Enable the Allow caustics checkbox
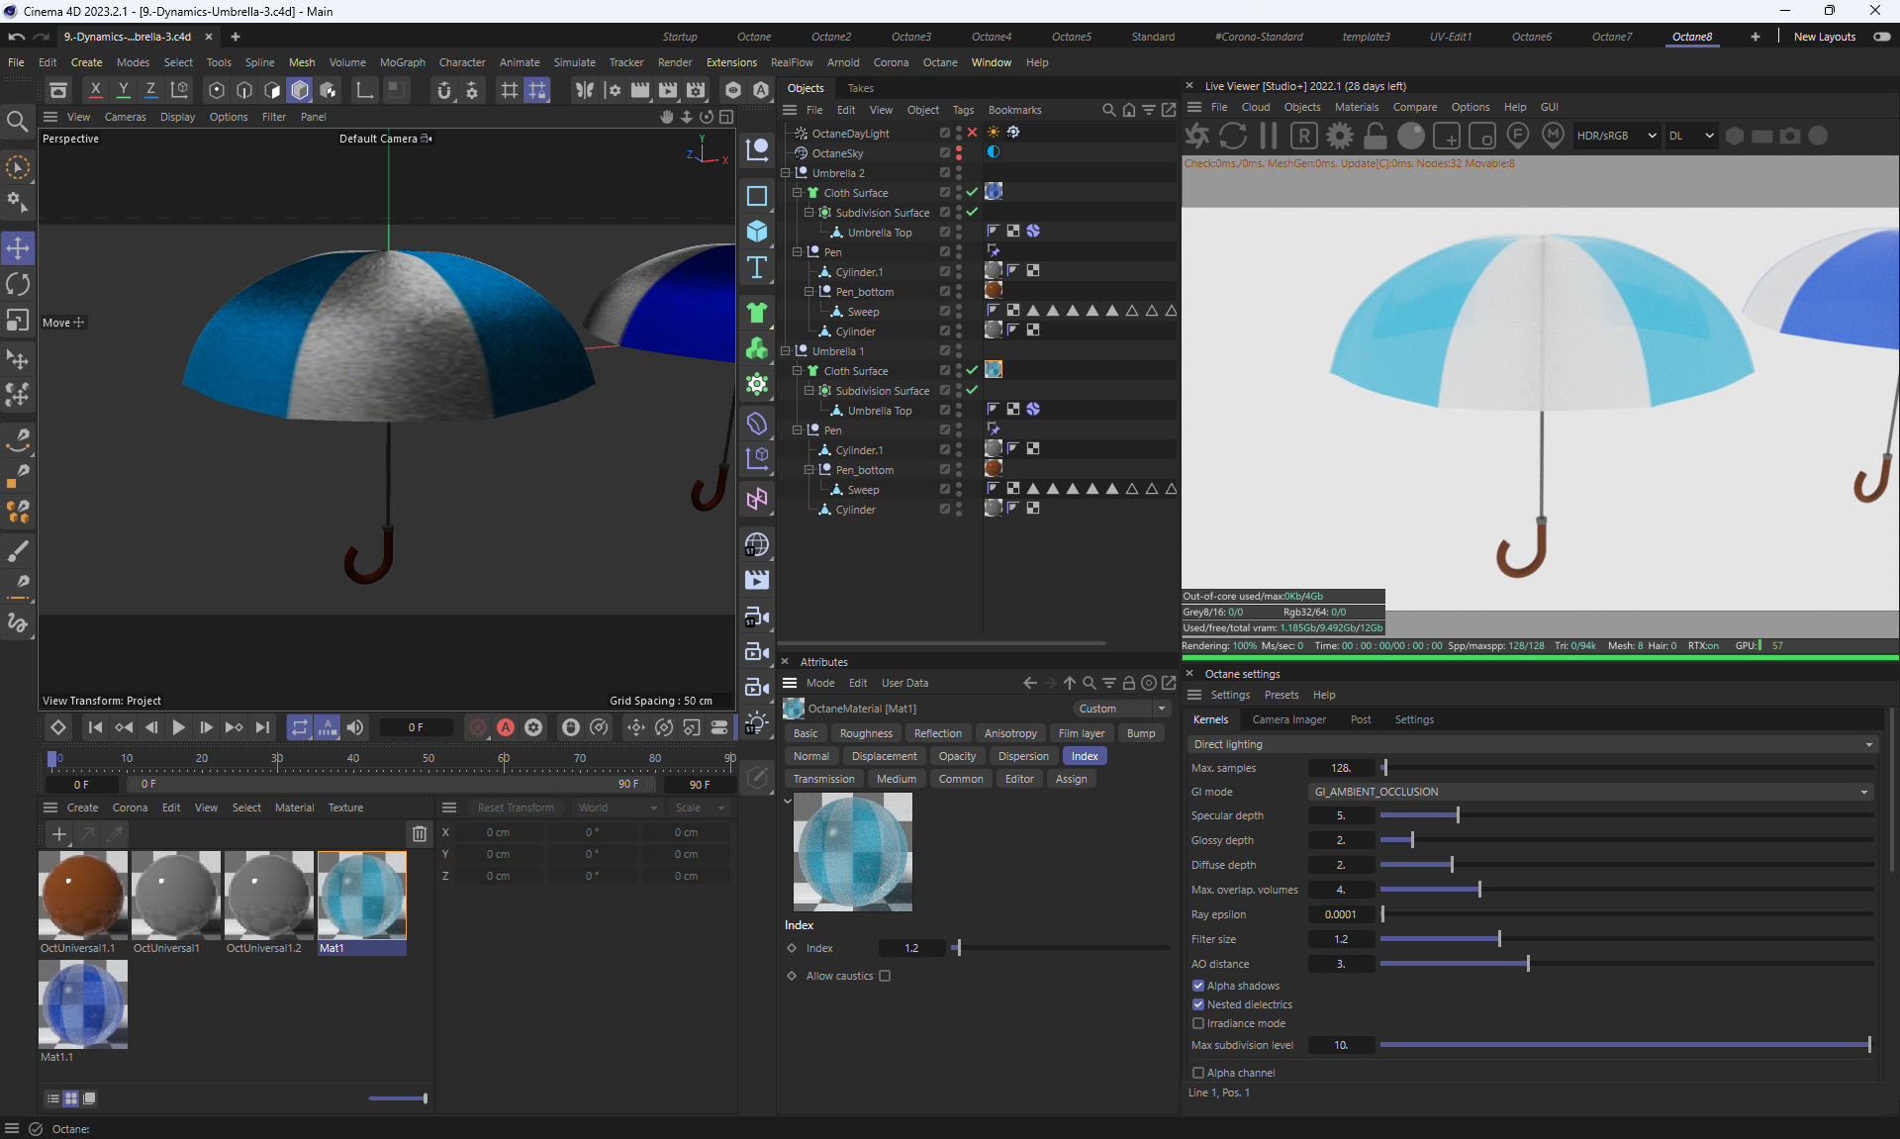1900x1139 pixels. (x=885, y=976)
